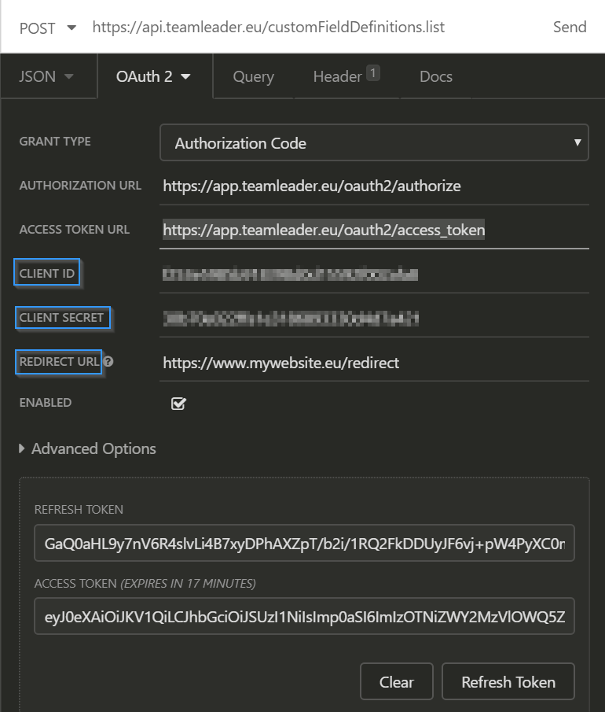Send the request

coord(570,28)
